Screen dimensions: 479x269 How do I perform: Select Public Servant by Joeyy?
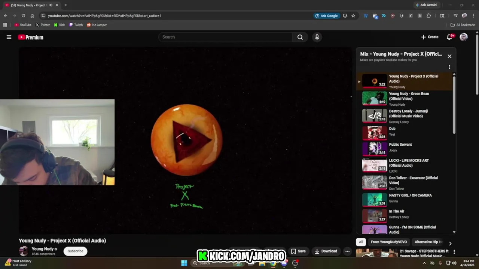pyautogui.click(x=404, y=148)
